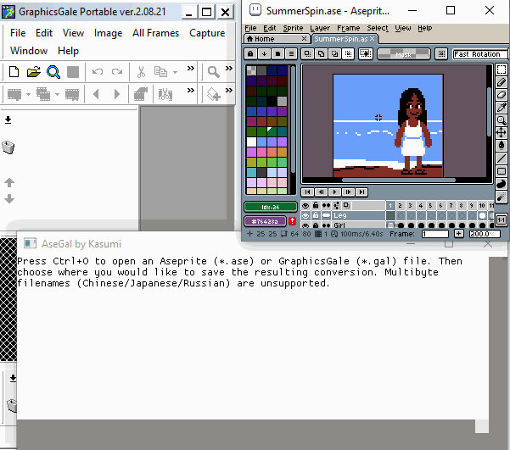Screen dimensions: 510x450
Task: Toggle visibility eye of the Girl layer
Action: 305,225
